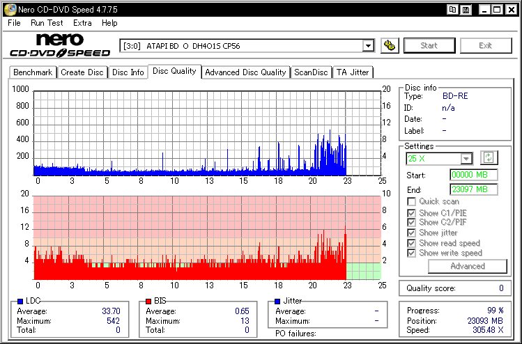The height and width of the screenshot is (344, 522).
Task: Click the save screenshot floppy icon
Action: (466, 10)
